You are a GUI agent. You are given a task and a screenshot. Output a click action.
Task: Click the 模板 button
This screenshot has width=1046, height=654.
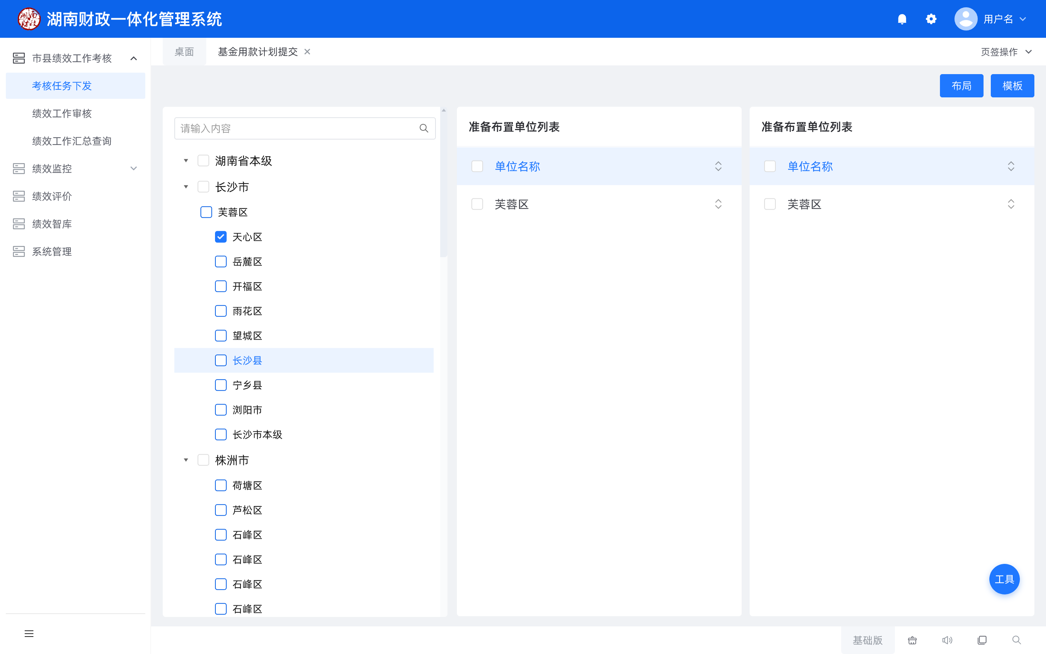coord(1012,86)
